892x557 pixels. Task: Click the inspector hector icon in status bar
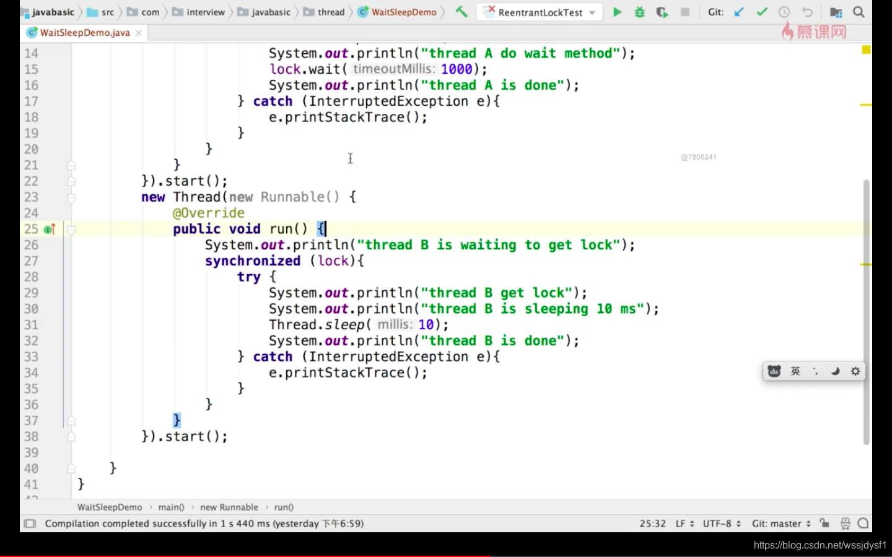click(845, 524)
